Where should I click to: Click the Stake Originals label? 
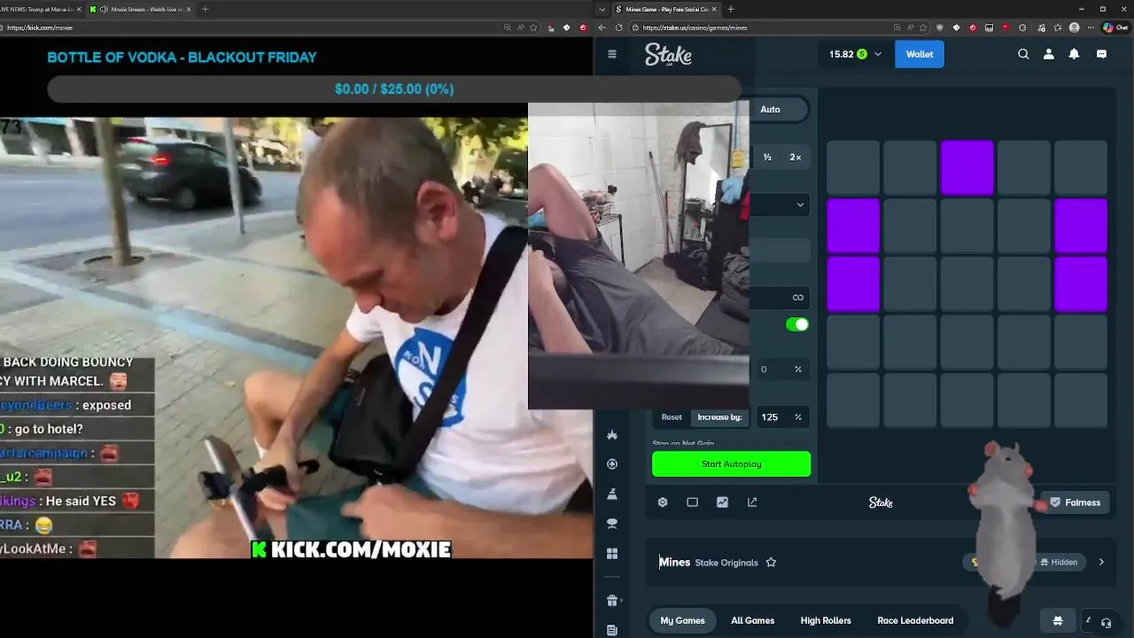point(726,563)
